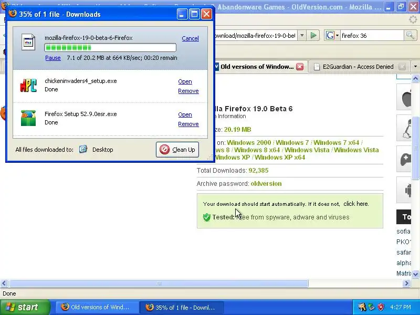Click the Firefox Setup 52.9.0esr installer icon
Screen dimensions: 420x315
point(28,118)
